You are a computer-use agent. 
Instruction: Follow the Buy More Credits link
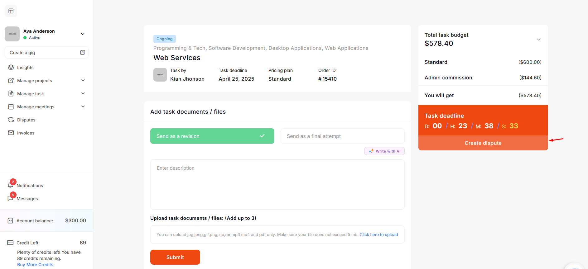[x=35, y=265]
